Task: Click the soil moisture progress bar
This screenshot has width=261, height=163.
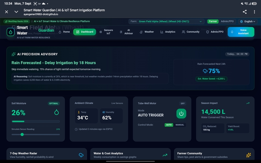Action: click(36, 121)
